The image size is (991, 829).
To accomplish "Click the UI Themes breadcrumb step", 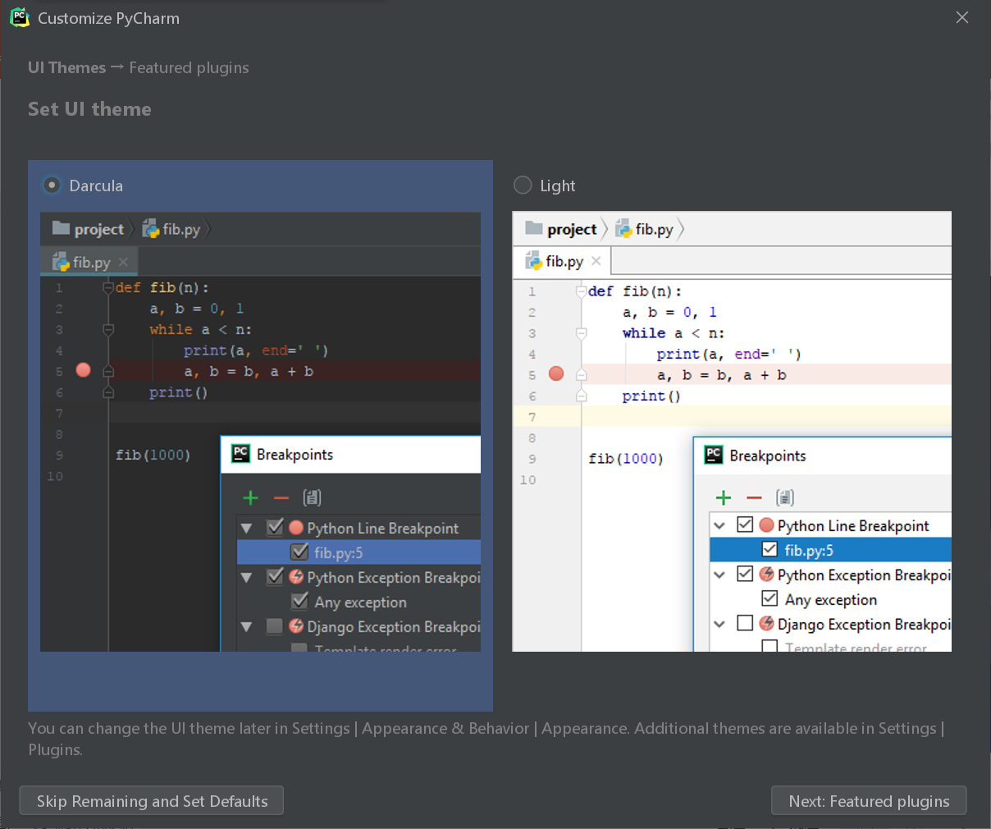I will point(66,67).
